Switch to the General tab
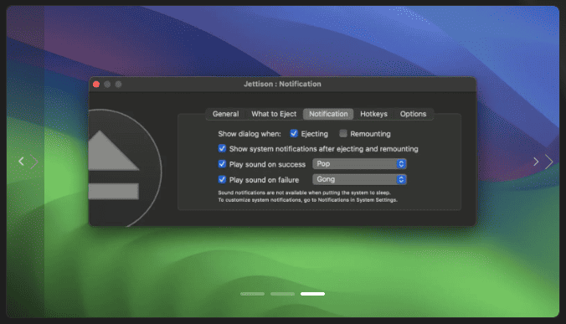This screenshot has height=324, width=566. [225, 114]
